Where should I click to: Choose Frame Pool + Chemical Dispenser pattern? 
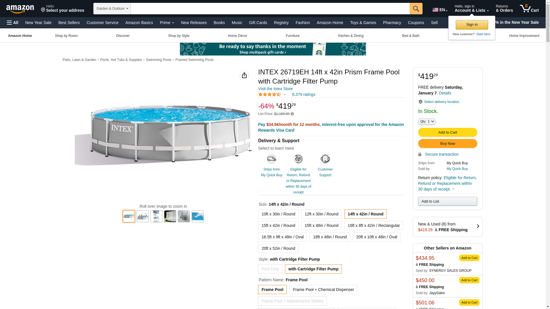tap(323, 290)
